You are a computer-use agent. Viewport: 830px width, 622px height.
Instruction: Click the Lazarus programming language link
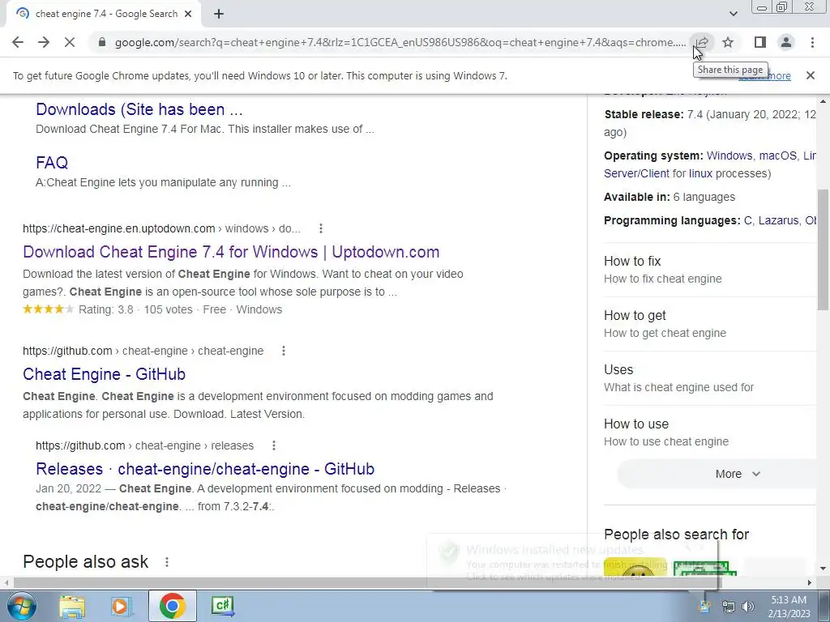[778, 220]
